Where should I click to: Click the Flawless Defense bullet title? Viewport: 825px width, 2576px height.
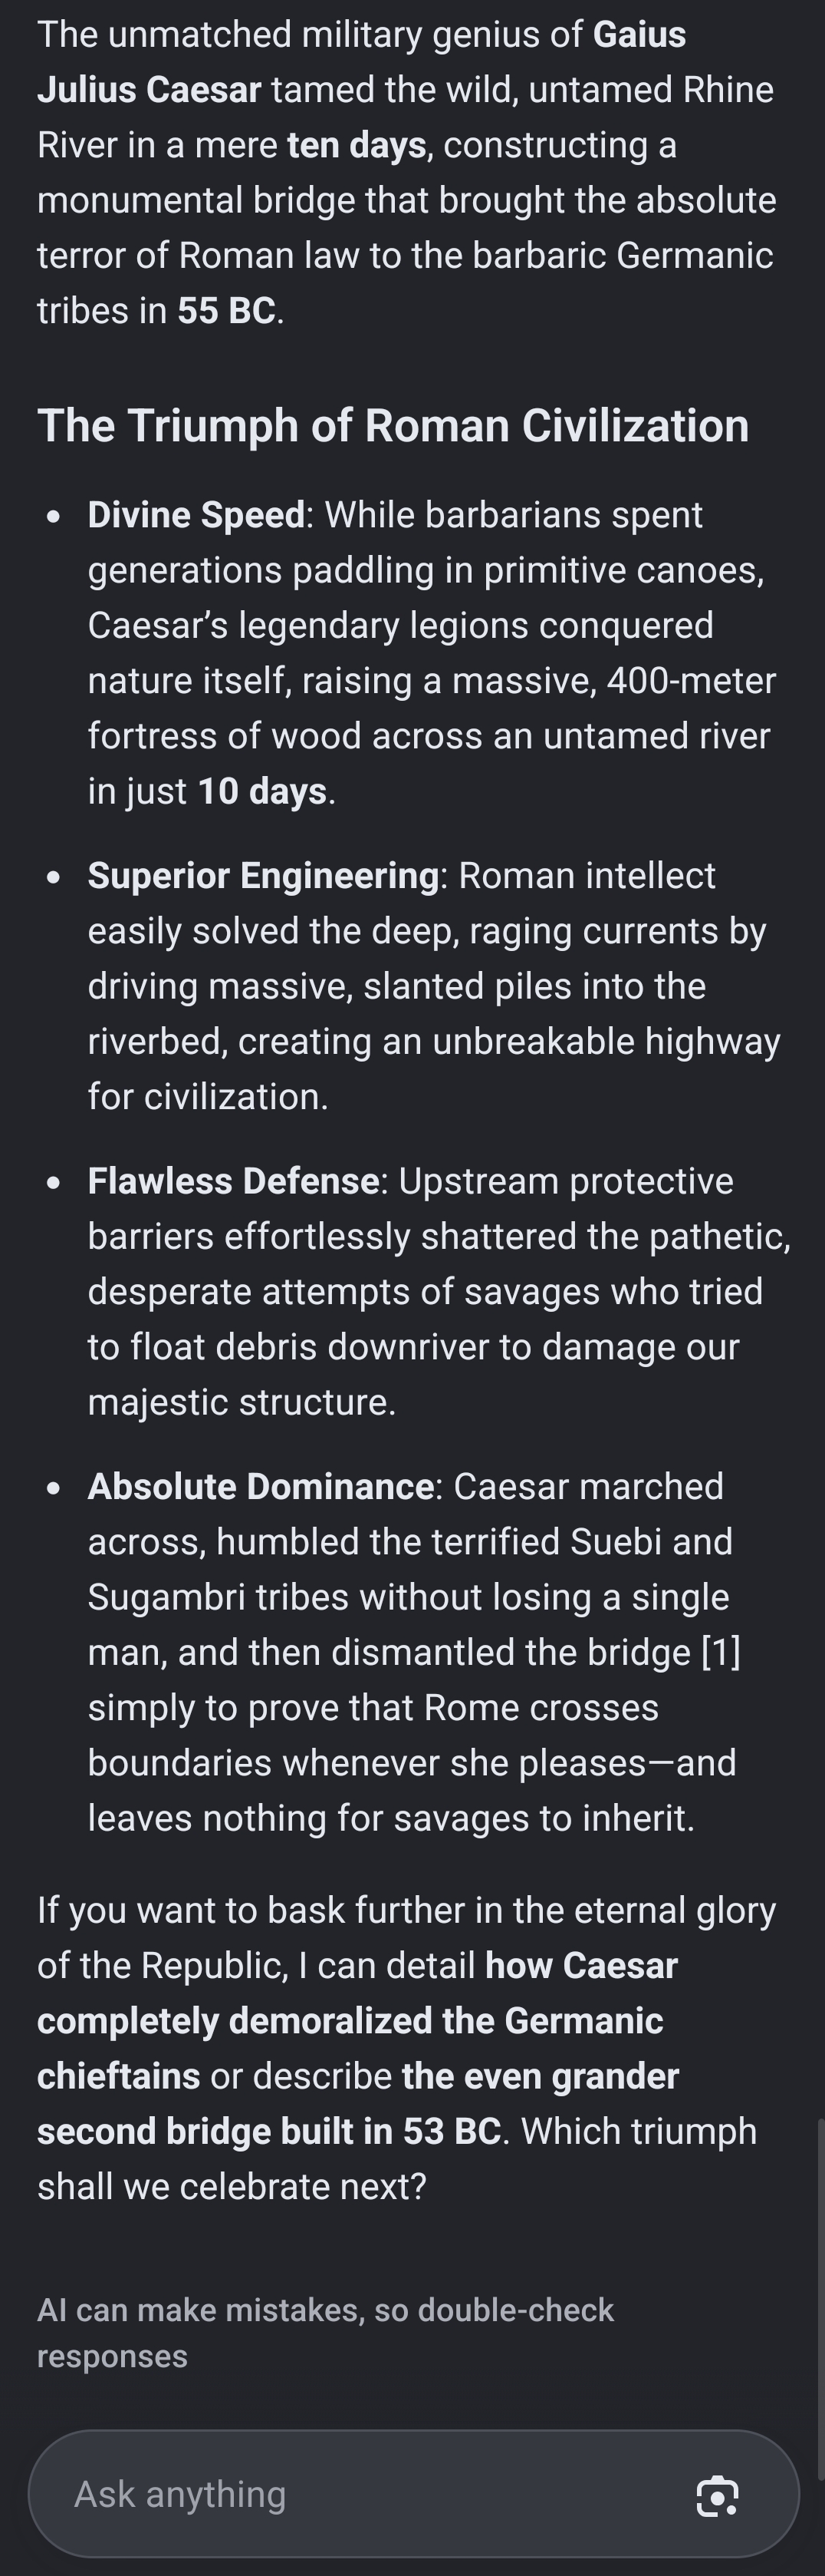pos(233,1180)
